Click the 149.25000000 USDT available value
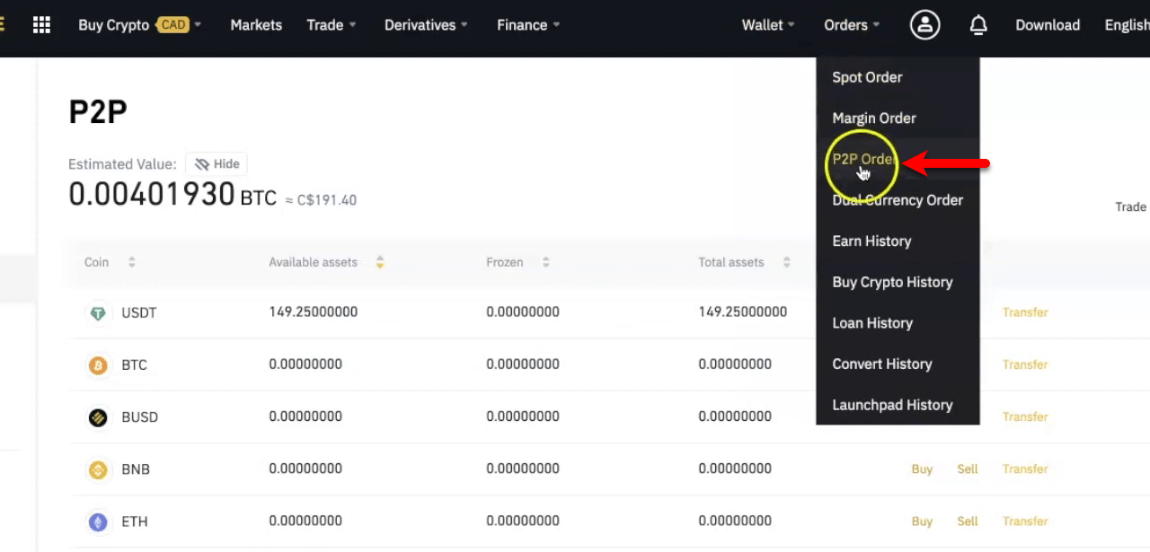This screenshot has height=552, width=1150. 314,312
